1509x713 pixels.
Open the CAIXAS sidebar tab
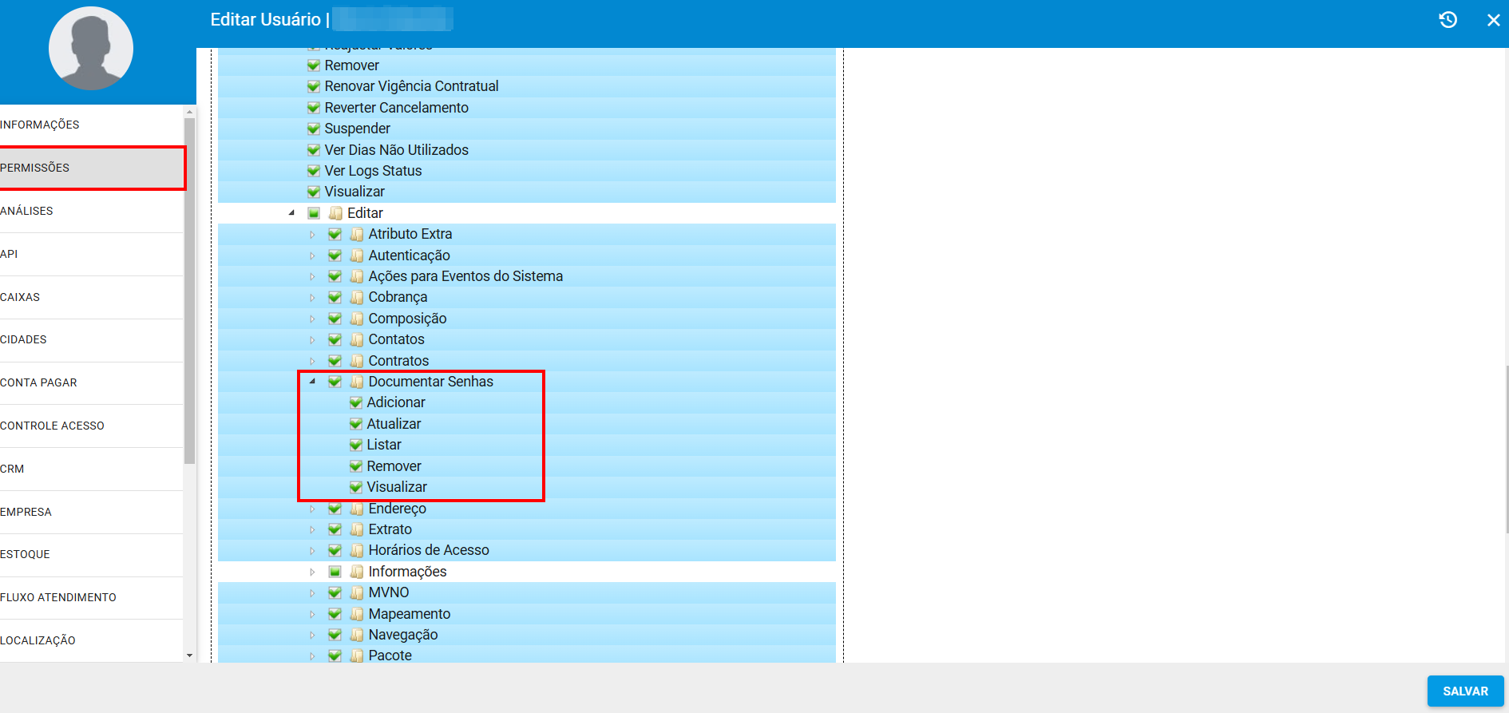point(91,297)
